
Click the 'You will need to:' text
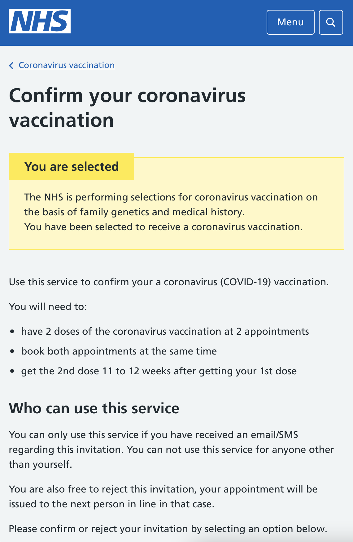coord(48,307)
